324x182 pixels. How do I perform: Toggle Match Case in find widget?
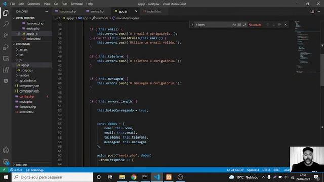coord(234,25)
